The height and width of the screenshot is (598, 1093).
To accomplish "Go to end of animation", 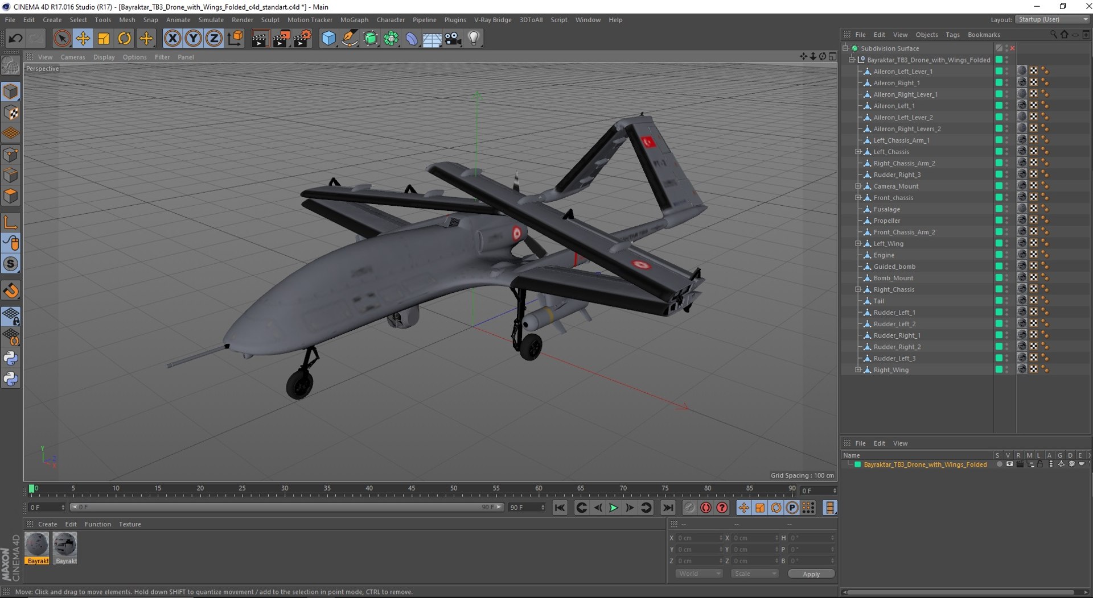I will point(668,508).
